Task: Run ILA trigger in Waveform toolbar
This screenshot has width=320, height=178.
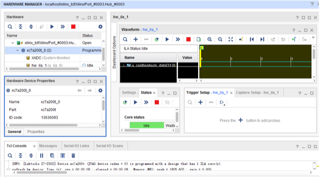Action: [167, 39]
